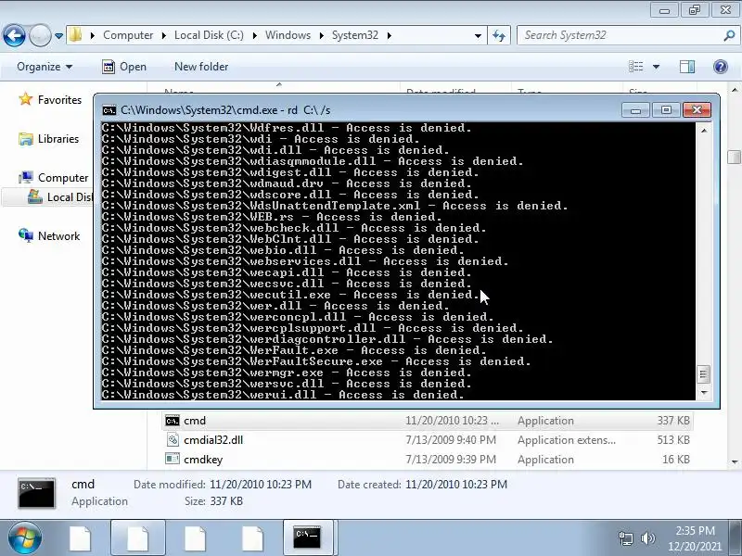742x556 pixels.
Task: Click Open in the Explorer toolbar
Action: click(x=124, y=67)
